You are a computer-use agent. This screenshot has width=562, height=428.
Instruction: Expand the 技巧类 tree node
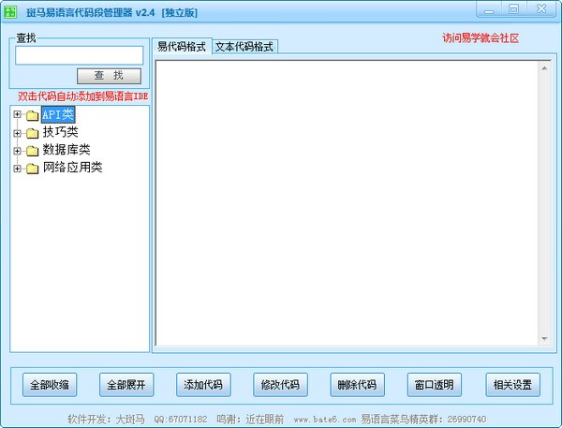click(17, 133)
